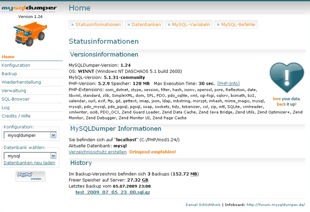Click the History section heading
This screenshot has height=212, width=310.
[x=81, y=163]
